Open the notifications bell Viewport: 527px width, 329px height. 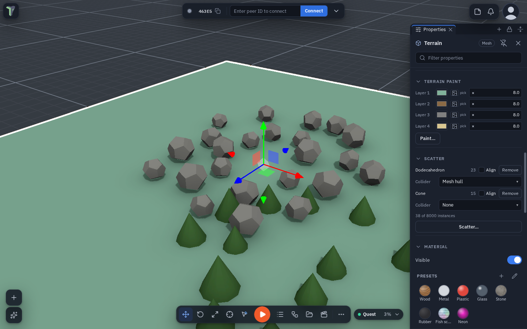coord(491,12)
